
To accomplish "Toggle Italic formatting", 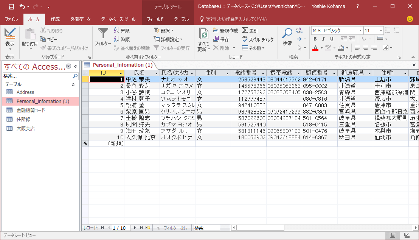I will (x=323, y=39).
